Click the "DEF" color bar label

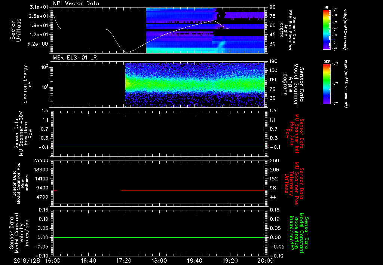click(327, 62)
